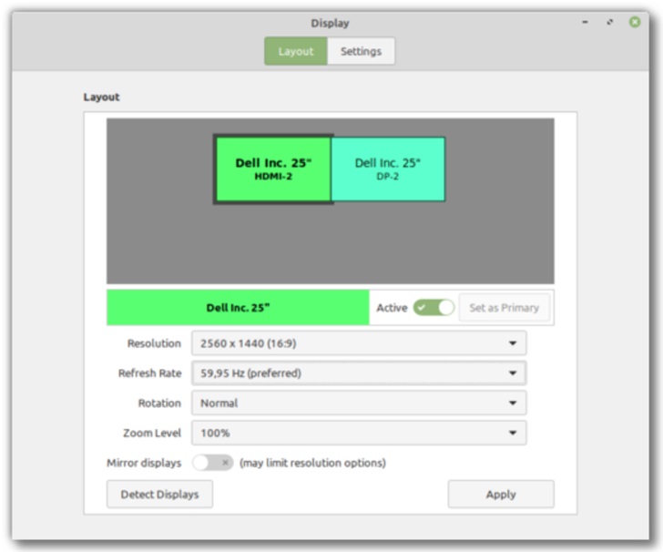
Task: Close the Display window
Action: pyautogui.click(x=635, y=22)
